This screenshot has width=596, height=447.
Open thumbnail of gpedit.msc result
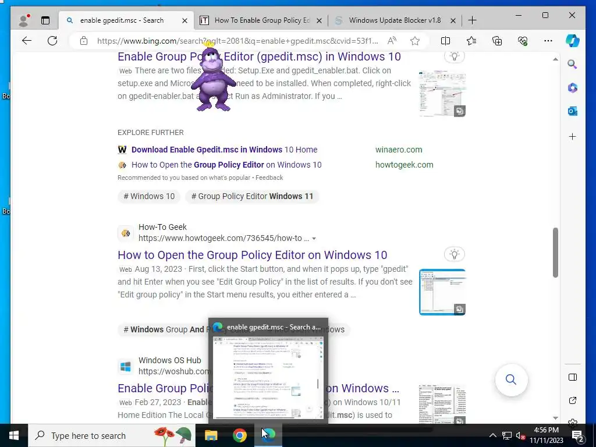442,94
